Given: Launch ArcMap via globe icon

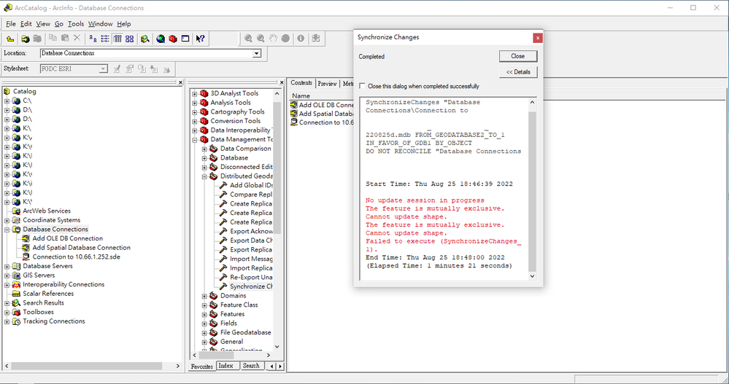Looking at the screenshot, I should [x=161, y=39].
